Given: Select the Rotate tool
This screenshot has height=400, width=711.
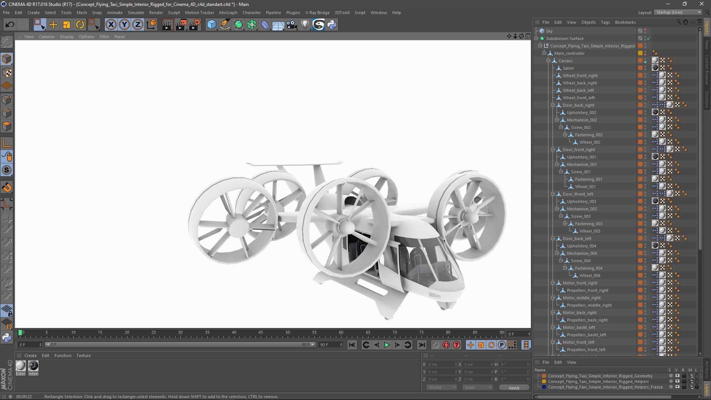Looking at the screenshot, I should [x=80, y=25].
